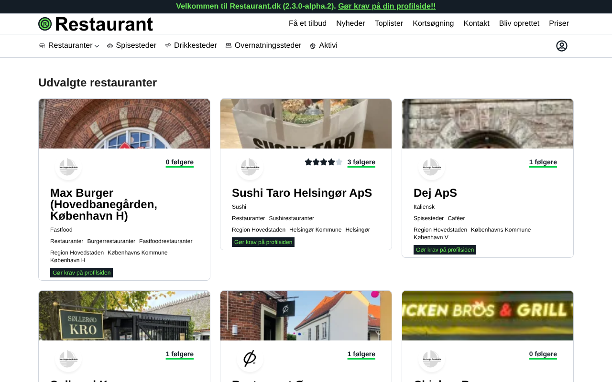Click the Udvalgte restauranter heading
612x382 pixels.
point(98,83)
